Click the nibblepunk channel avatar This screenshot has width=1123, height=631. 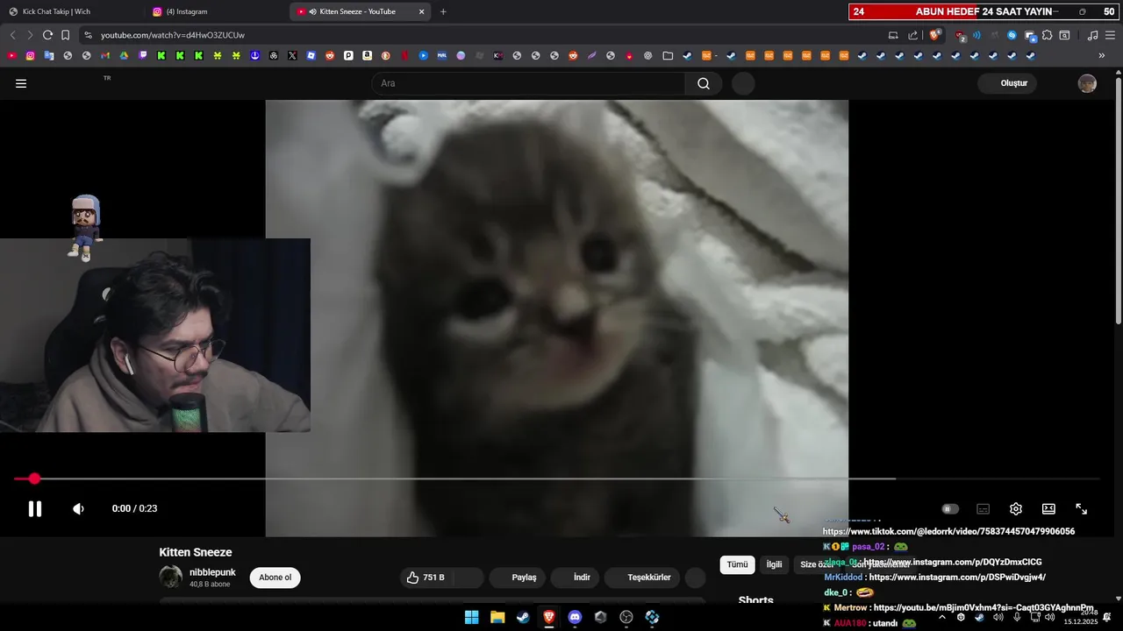point(170,577)
